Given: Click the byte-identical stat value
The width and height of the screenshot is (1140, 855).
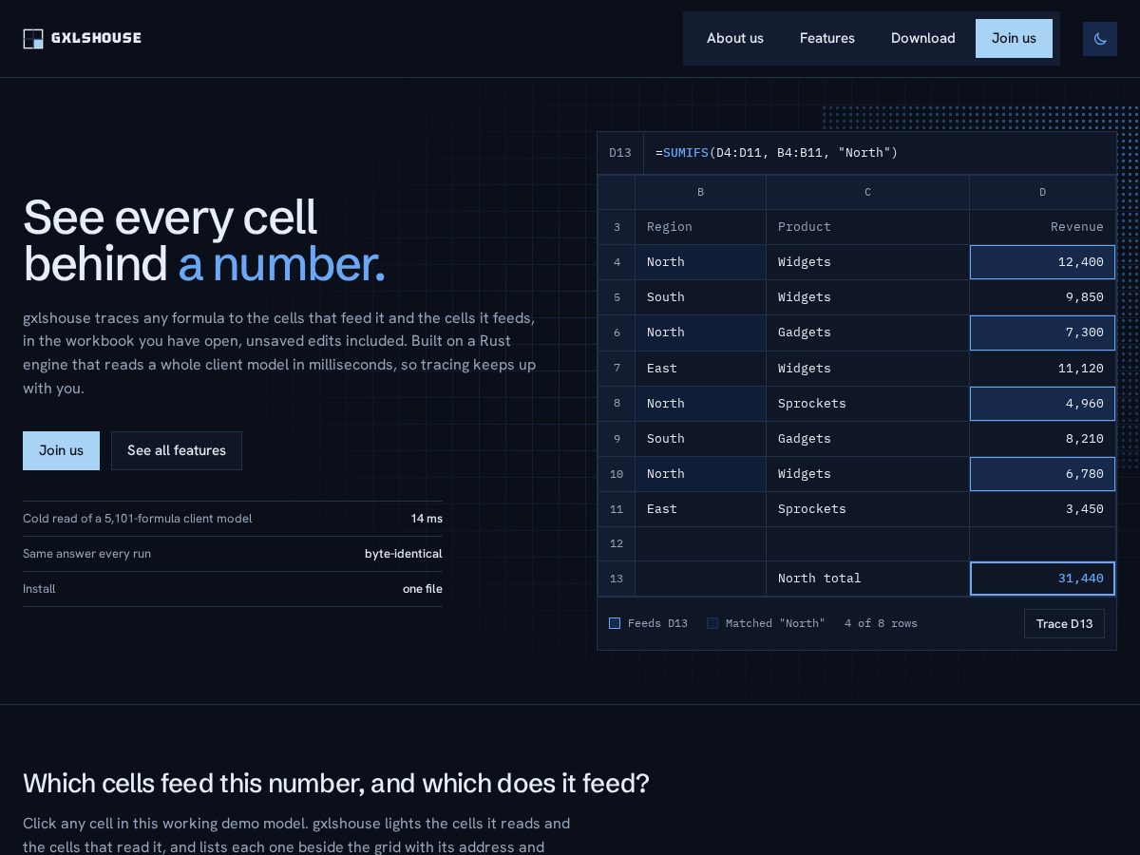Looking at the screenshot, I should point(404,554).
